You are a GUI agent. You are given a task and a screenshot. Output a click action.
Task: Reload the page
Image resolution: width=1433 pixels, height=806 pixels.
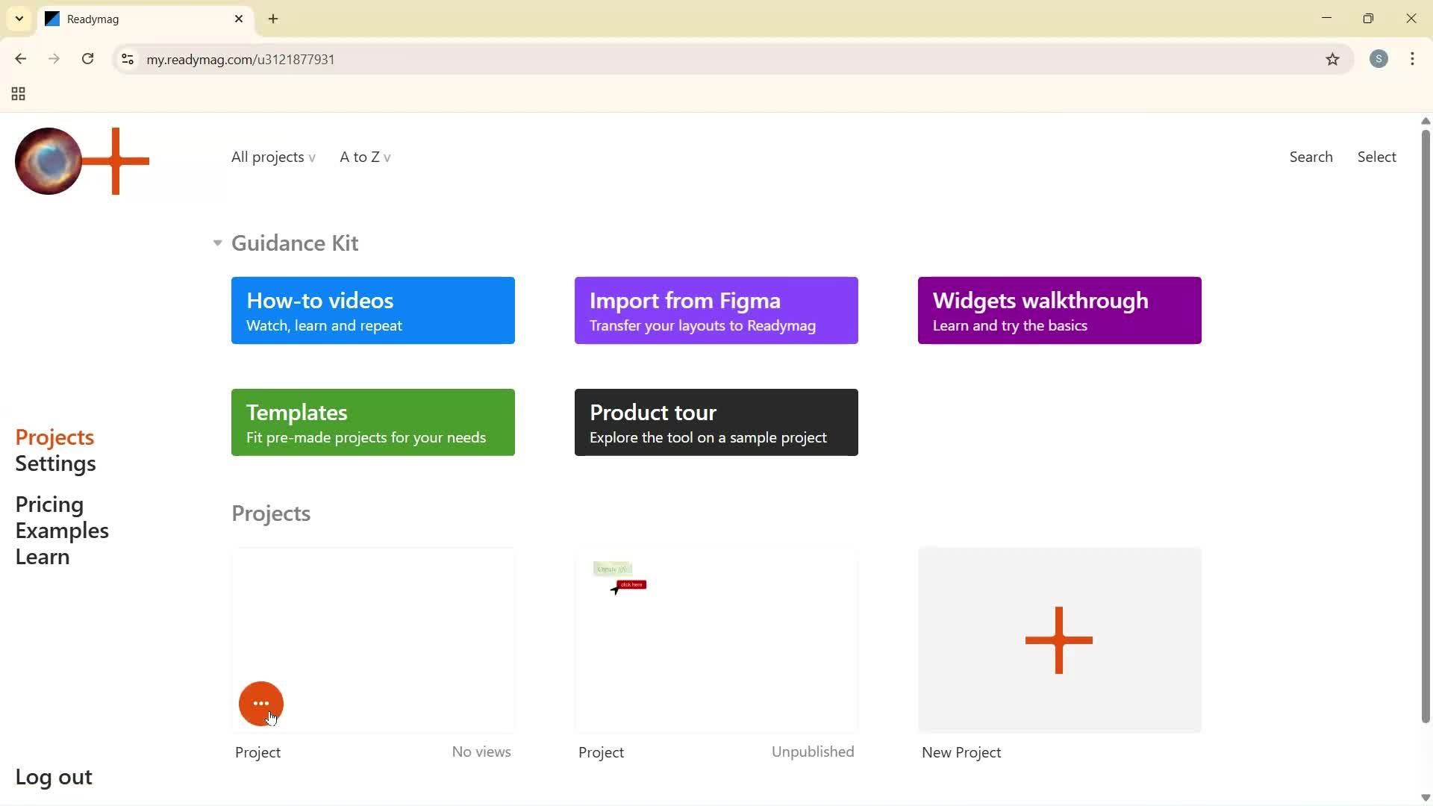[x=87, y=59]
